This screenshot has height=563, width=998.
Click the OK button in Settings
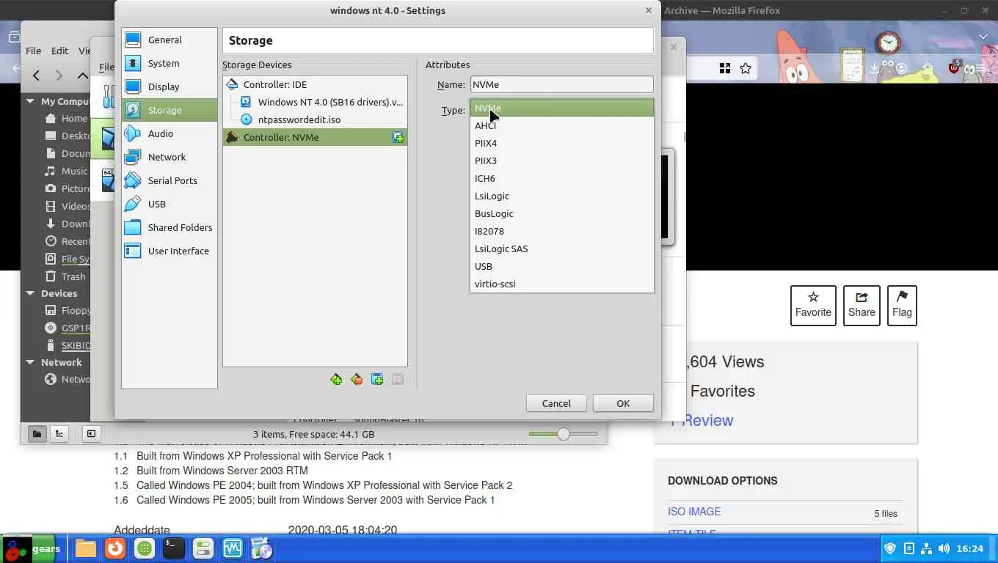click(623, 403)
